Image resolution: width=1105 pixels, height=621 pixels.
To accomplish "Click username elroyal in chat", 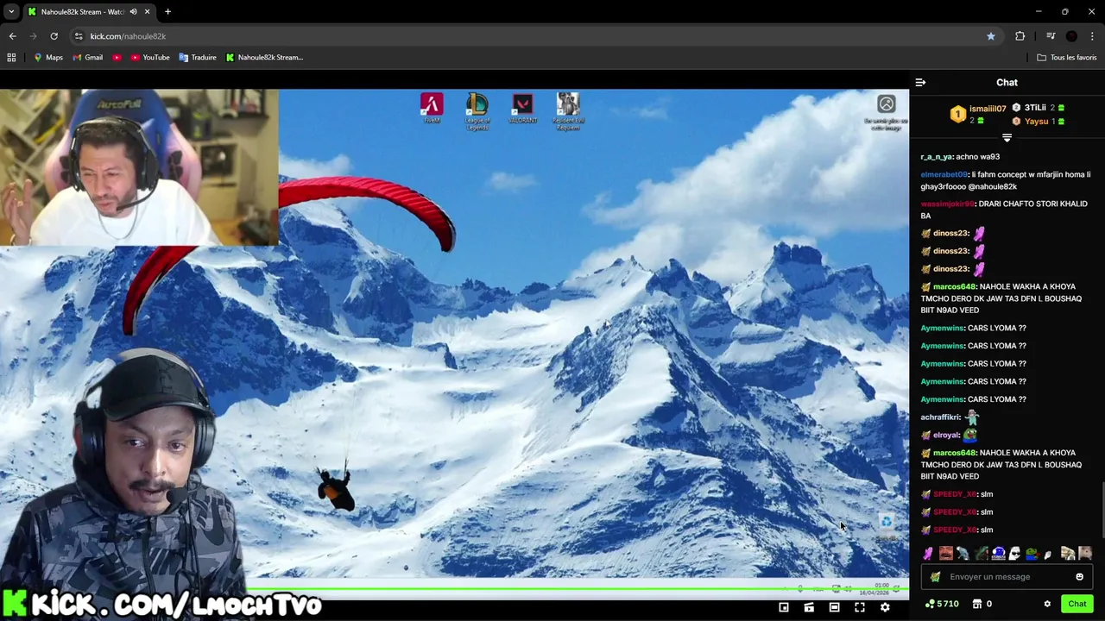I will [946, 436].
